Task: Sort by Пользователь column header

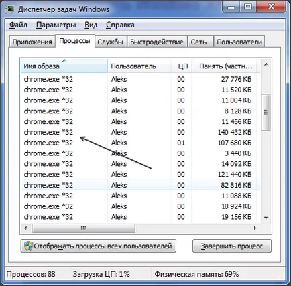Action: [x=139, y=66]
